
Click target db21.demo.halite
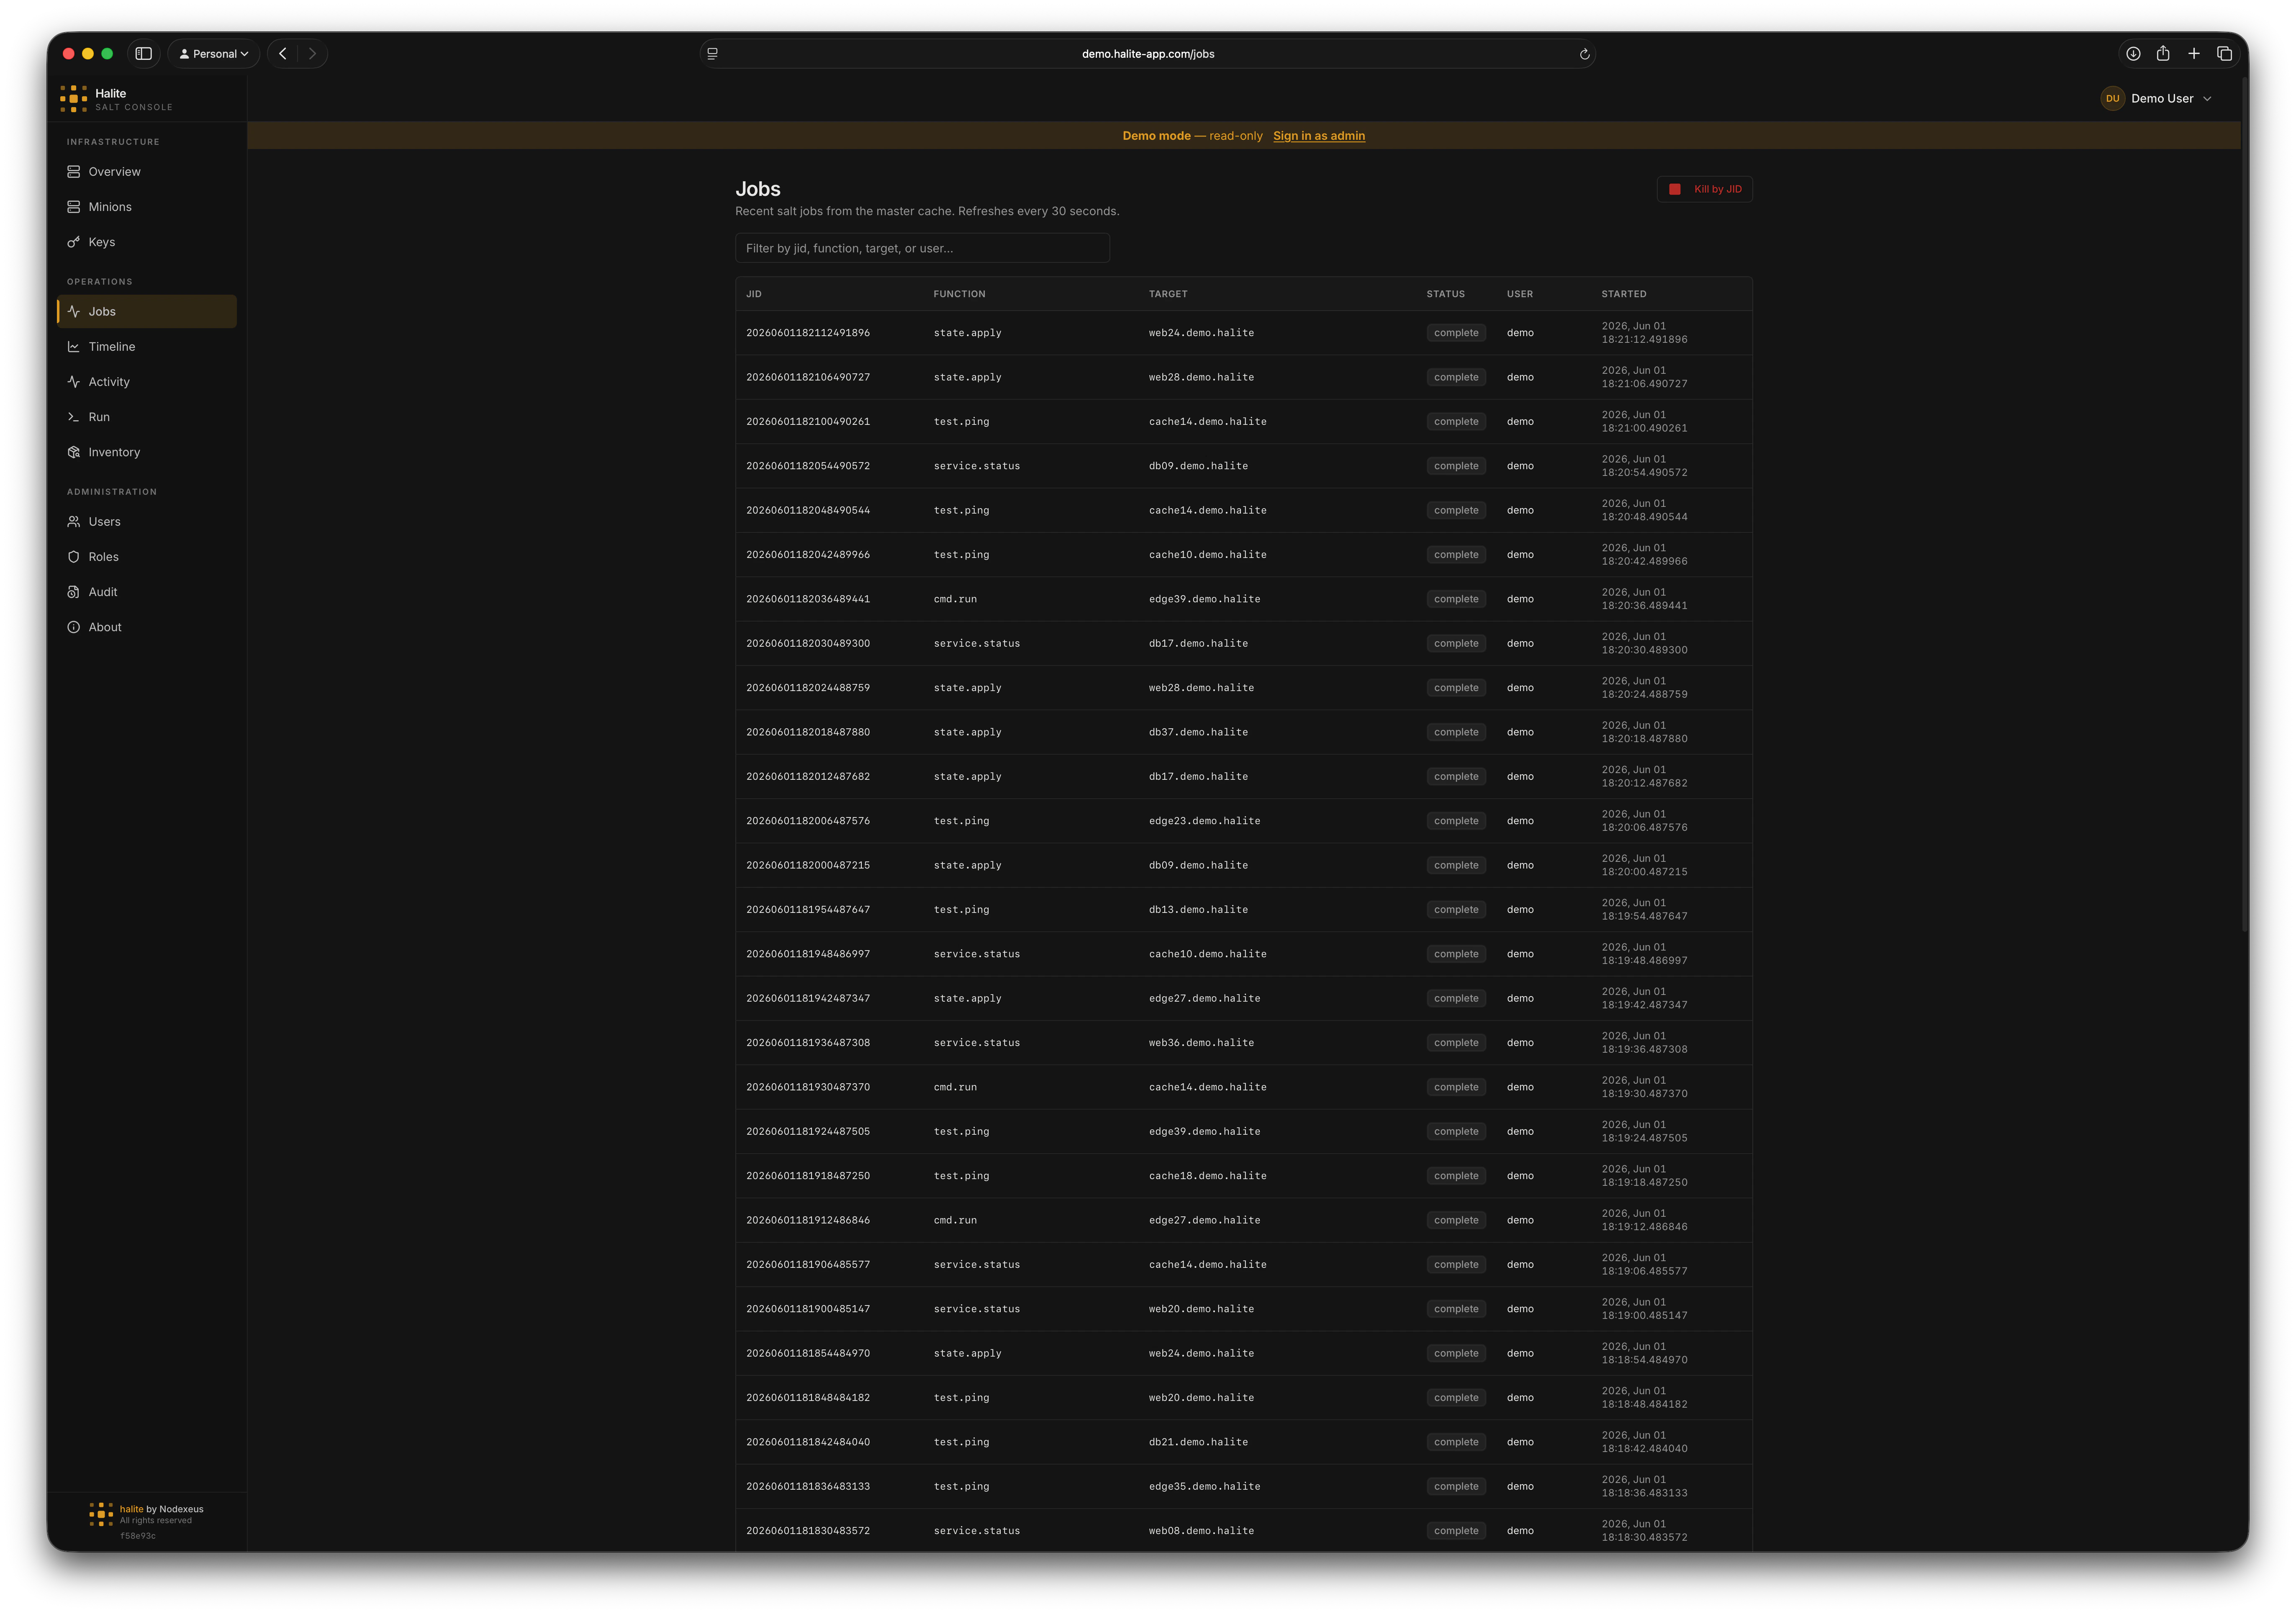1198,1442
